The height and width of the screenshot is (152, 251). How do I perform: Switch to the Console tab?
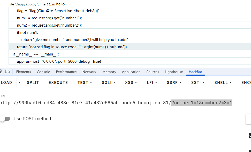[43, 72]
